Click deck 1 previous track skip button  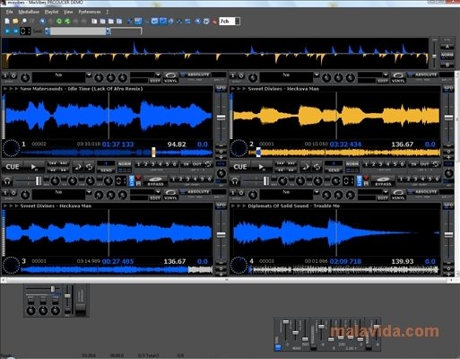53,163
